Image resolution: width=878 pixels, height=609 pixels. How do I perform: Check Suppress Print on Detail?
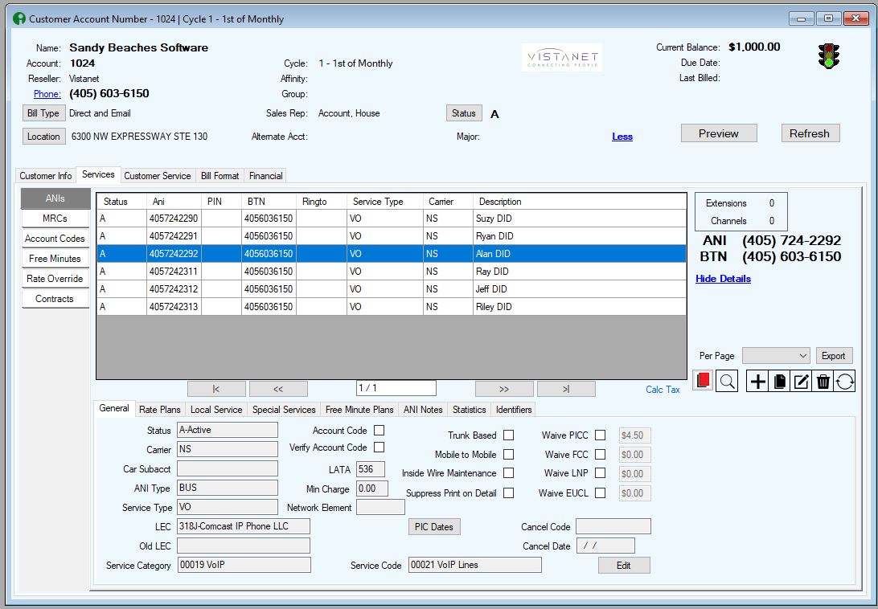click(508, 493)
